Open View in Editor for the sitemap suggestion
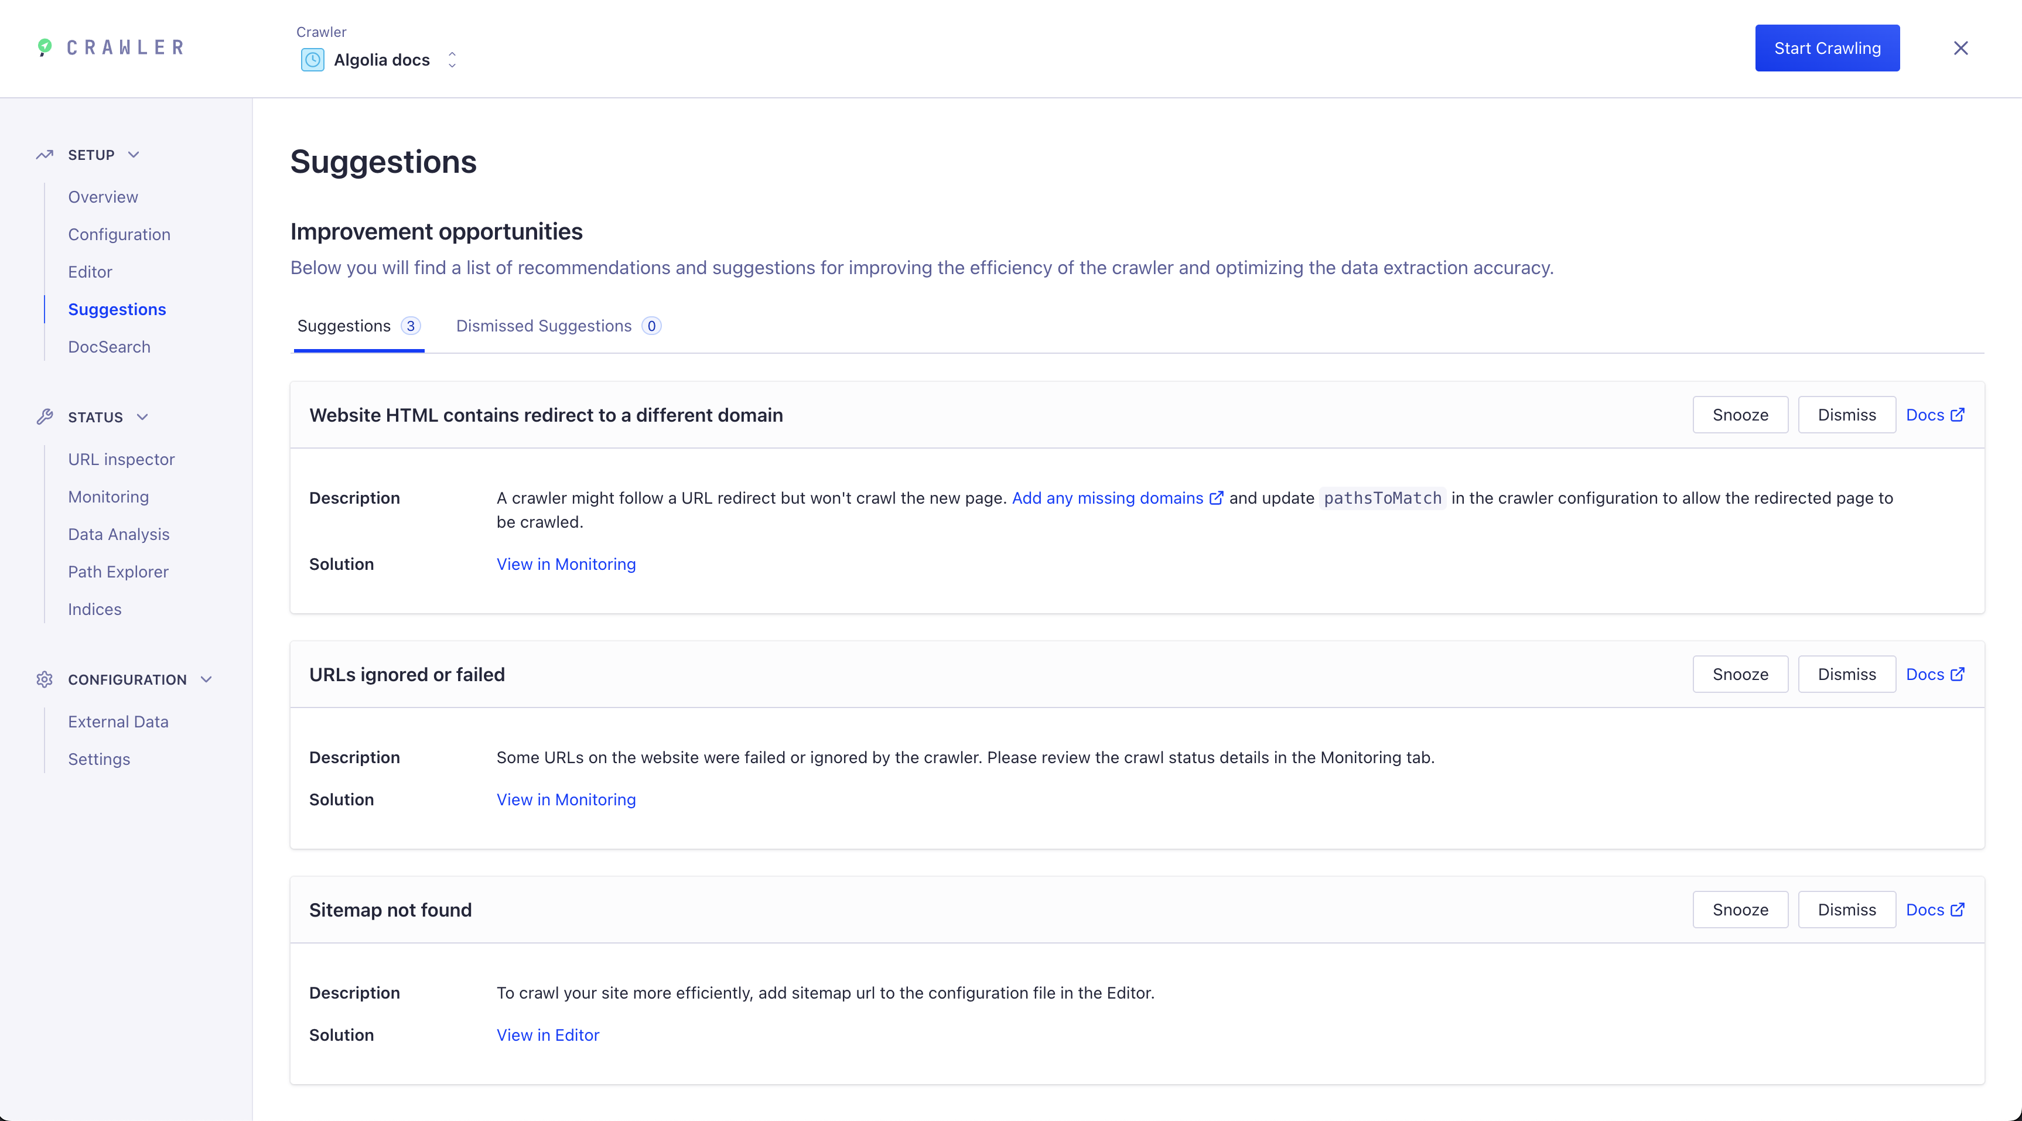The width and height of the screenshot is (2022, 1121). tap(548, 1035)
